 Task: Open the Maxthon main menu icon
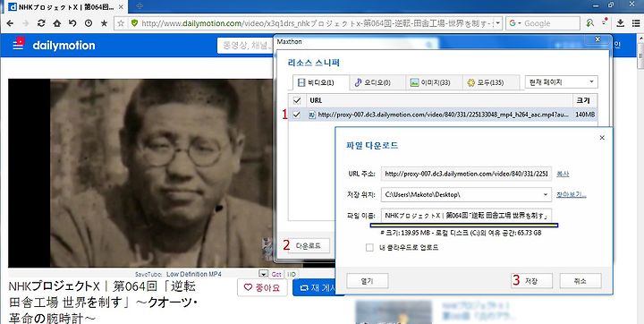click(635, 23)
